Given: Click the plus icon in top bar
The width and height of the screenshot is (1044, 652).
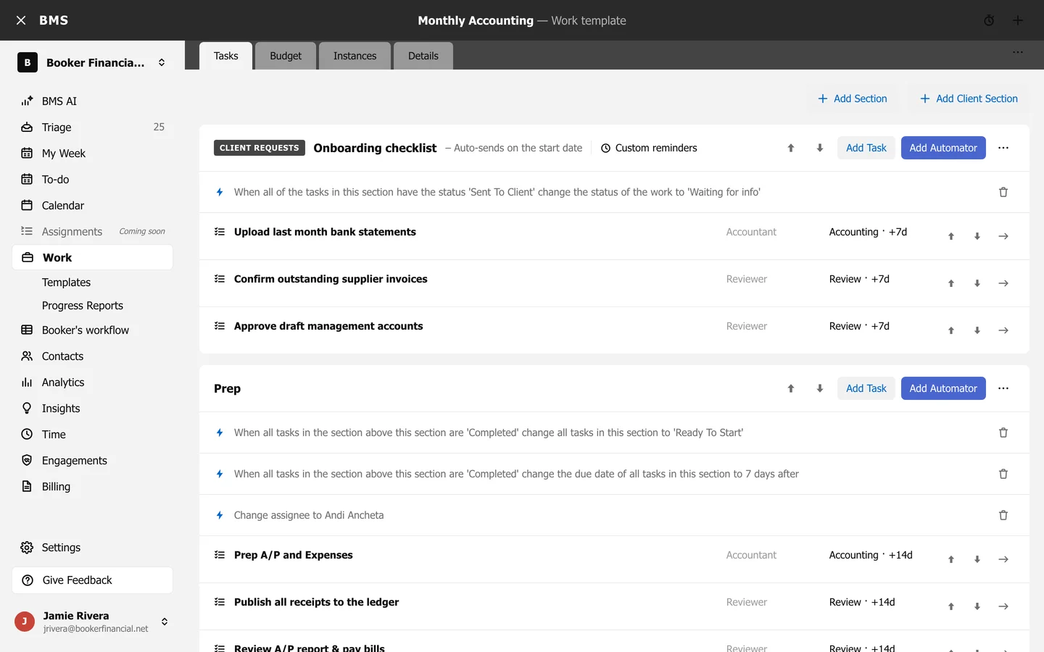Looking at the screenshot, I should [x=1018, y=20].
